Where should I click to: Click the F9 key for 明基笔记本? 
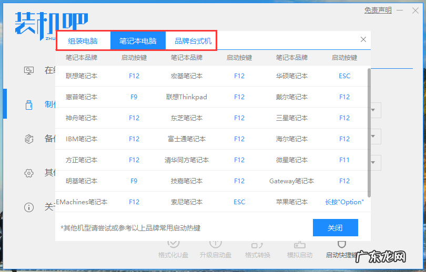[x=134, y=181]
